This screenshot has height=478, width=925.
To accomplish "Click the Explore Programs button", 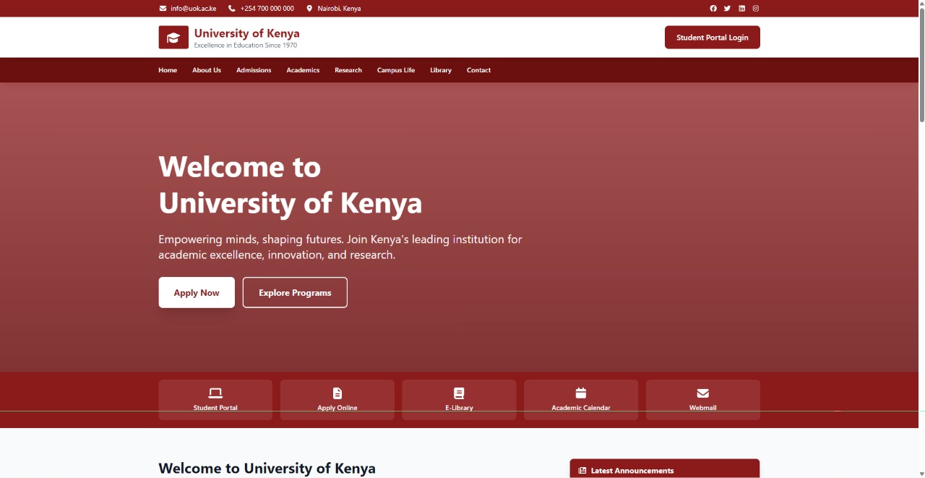I will click(295, 292).
